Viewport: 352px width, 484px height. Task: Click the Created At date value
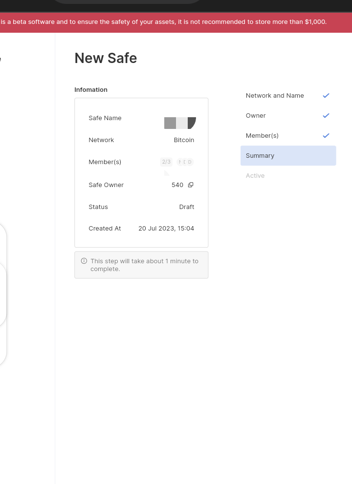[166, 229]
